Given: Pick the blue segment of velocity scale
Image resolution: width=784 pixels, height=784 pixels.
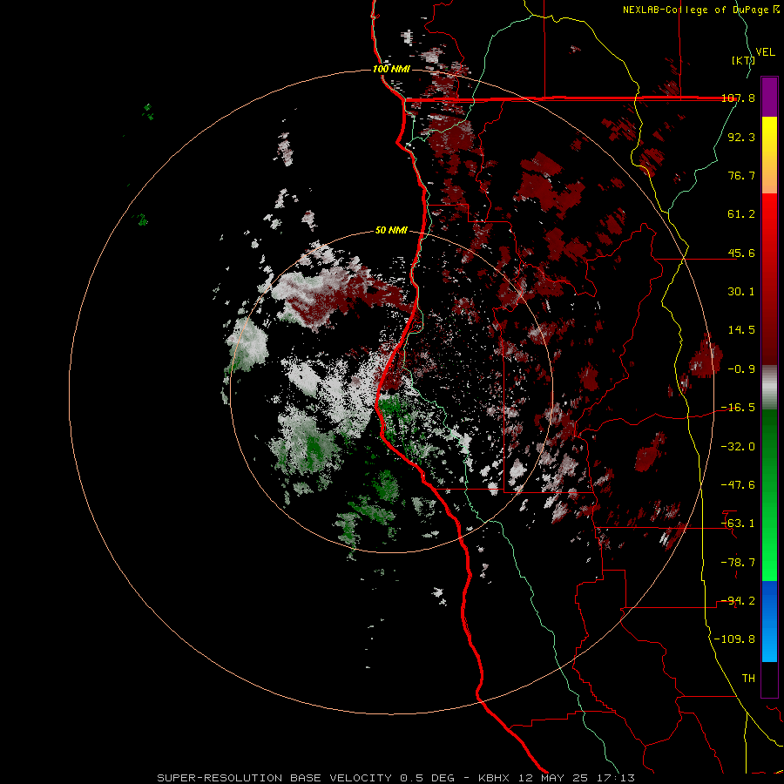Looking at the screenshot, I should pos(769,621).
